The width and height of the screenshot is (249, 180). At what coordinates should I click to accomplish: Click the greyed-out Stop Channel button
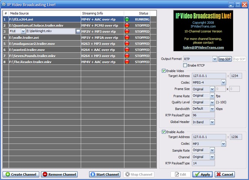pyautogui.click(x=139, y=174)
